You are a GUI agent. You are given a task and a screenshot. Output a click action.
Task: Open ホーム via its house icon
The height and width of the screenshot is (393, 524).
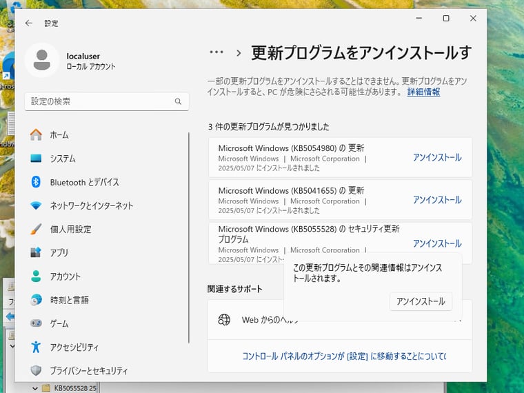36,134
